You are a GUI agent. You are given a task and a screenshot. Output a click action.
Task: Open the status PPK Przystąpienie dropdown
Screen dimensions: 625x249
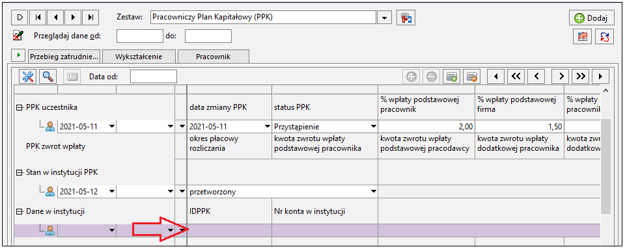(373, 127)
